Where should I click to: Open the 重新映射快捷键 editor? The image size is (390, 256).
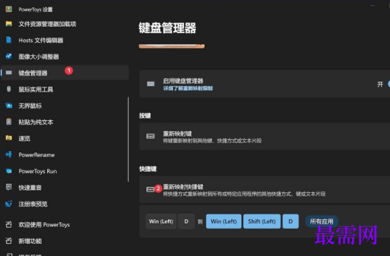265,189
